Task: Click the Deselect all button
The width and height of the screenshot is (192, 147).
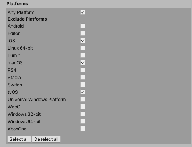Action: (46, 139)
